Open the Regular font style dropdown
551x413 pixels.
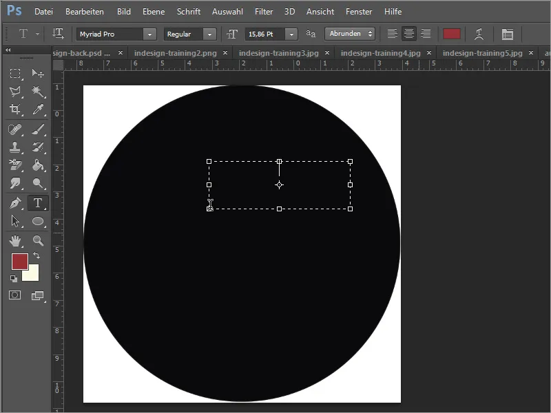[209, 34]
